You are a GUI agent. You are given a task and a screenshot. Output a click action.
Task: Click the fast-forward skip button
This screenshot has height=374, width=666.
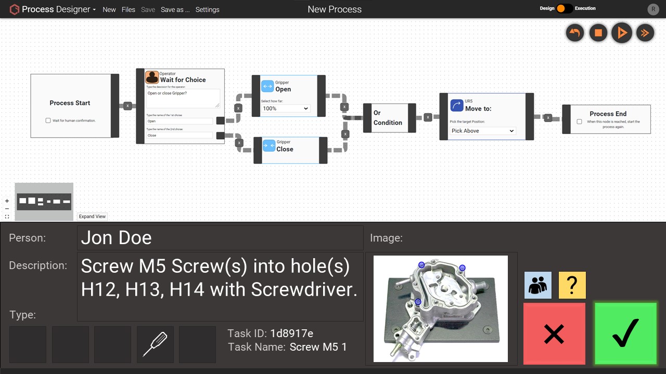click(x=645, y=33)
